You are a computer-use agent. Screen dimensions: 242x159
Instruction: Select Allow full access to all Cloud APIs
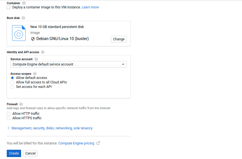12,82
